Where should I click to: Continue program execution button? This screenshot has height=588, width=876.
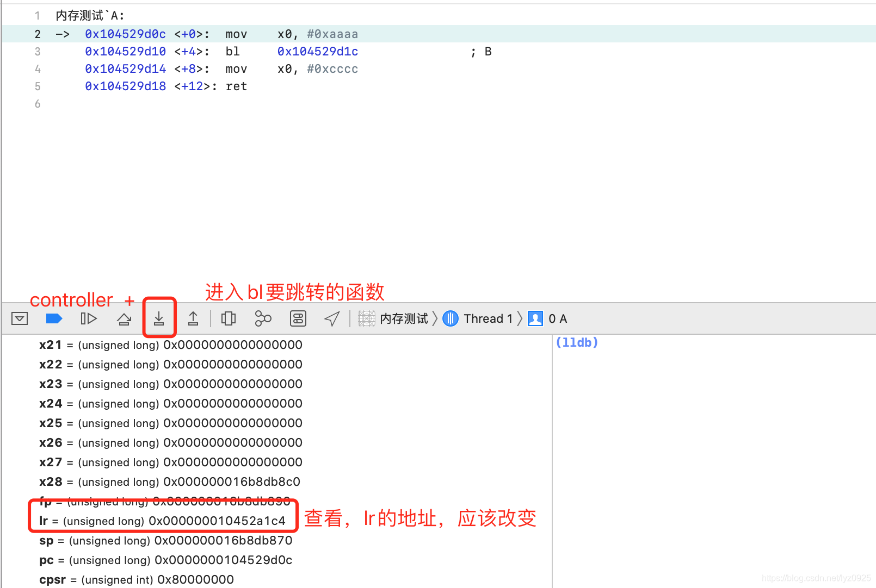(x=89, y=318)
